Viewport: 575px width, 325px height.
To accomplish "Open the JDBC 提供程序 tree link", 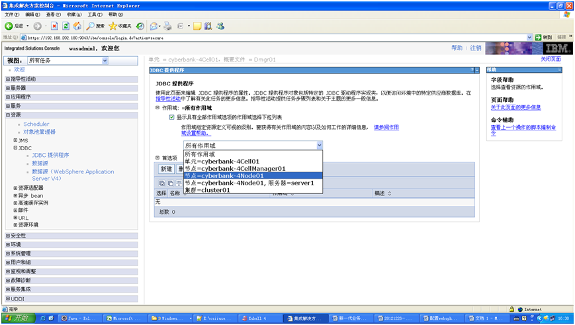I will coord(50,155).
